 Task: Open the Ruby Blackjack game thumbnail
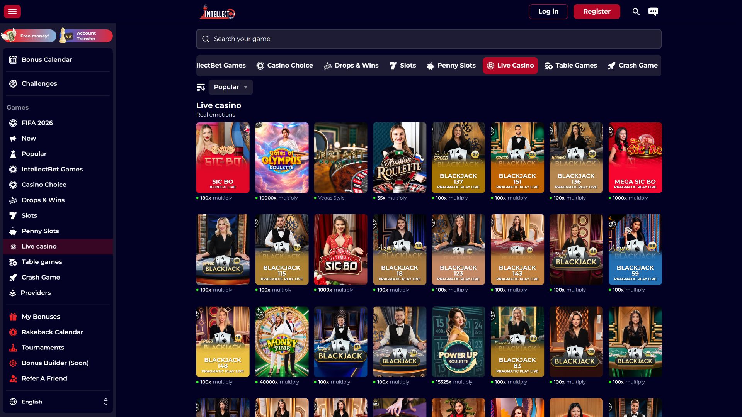pyautogui.click(x=576, y=249)
